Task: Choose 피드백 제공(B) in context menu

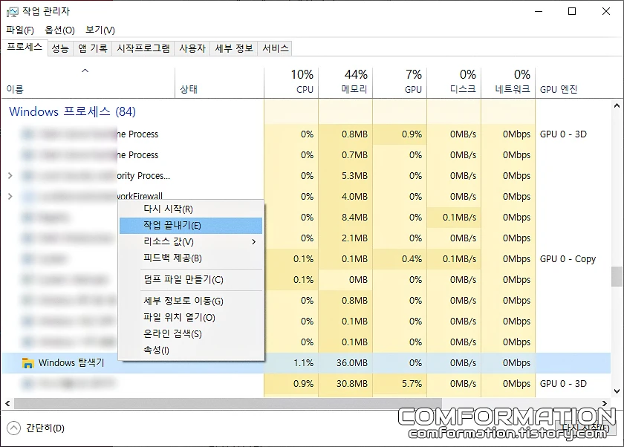Action: 191,258
